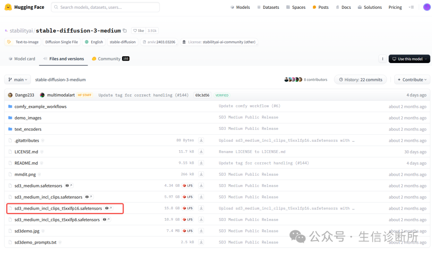Open the text_encoders folder
432x254 pixels.
[x=28, y=129]
